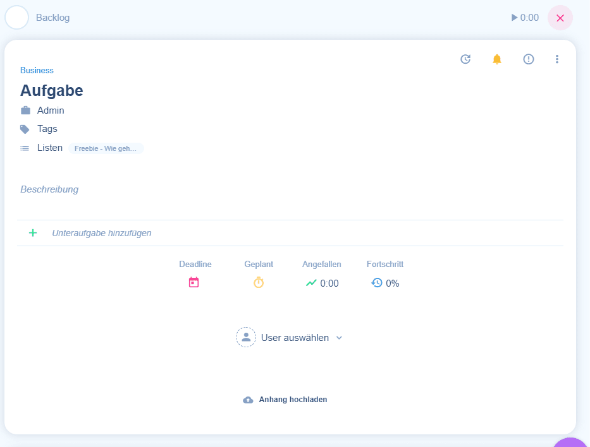Viewport: 590px width, 447px height.
Task: Open the User auswählen dropdown
Action: [295, 338]
